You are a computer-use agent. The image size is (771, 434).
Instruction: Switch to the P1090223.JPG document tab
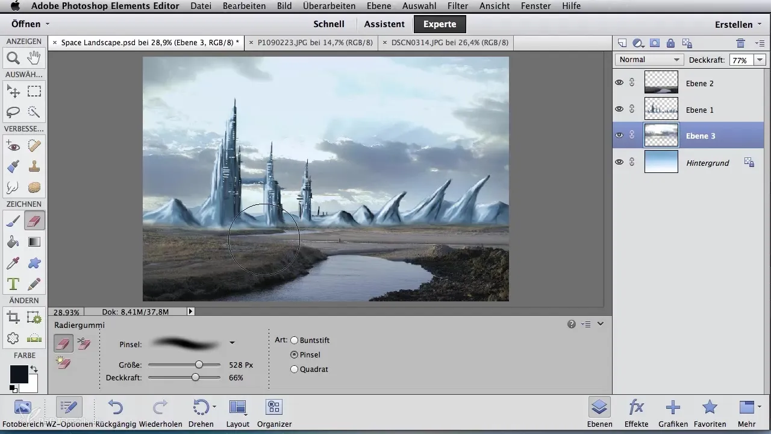tap(314, 43)
